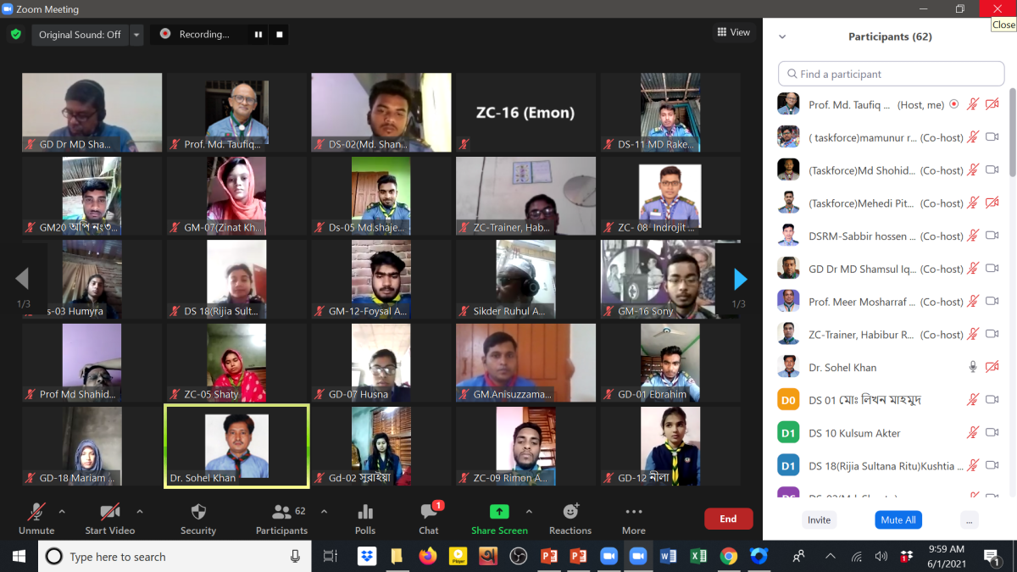The width and height of the screenshot is (1017, 572).
Task: Collapse the Participants panel chevron
Action: coord(782,37)
